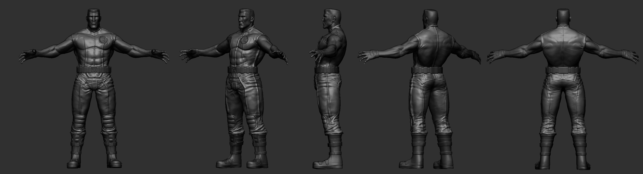Pick the side profile character view
The image size is (643, 174).
(328, 89)
